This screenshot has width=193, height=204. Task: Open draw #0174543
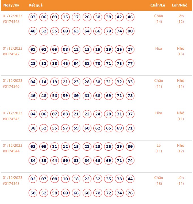[x=11, y=184]
